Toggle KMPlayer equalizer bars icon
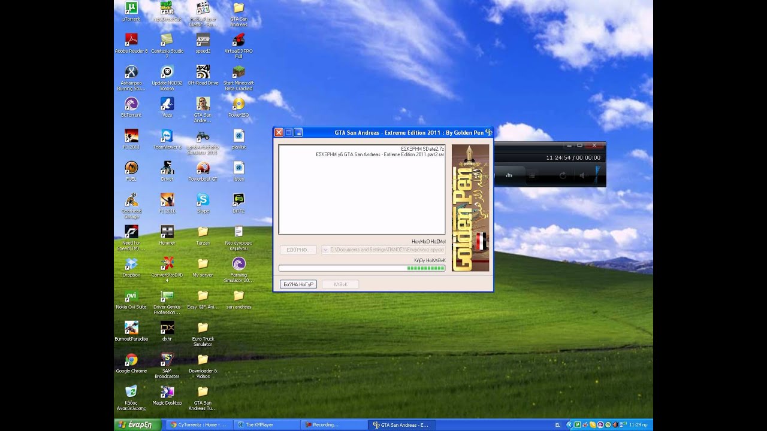Image resolution: width=767 pixels, height=431 pixels. 509,175
